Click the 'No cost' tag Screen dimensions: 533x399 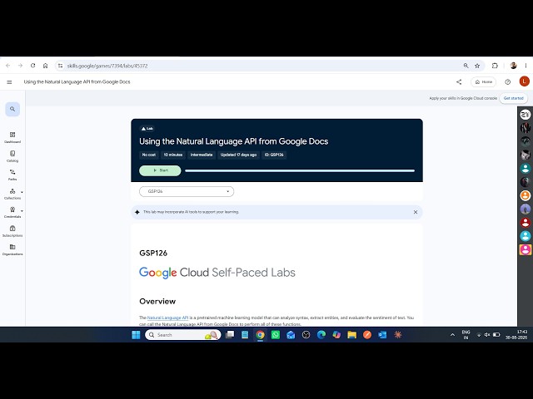(149, 155)
